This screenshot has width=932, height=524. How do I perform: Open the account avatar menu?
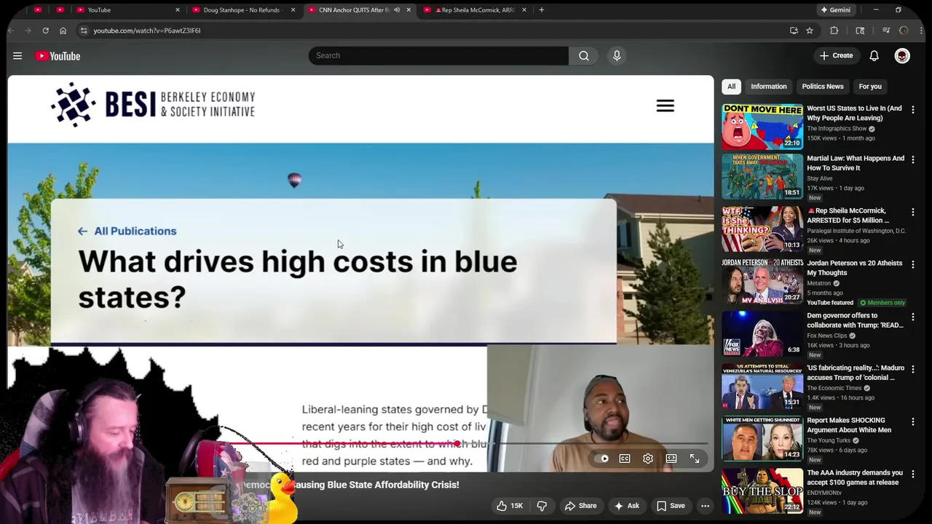click(902, 56)
